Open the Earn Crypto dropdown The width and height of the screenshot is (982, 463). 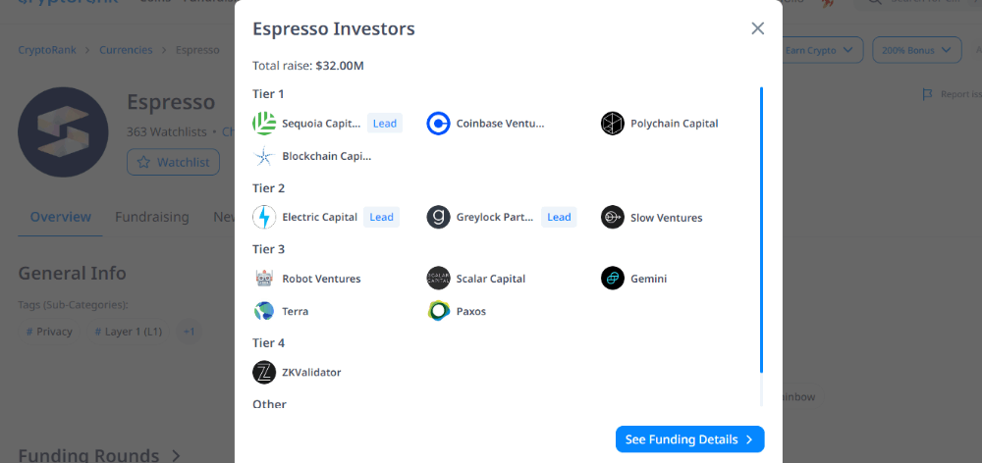click(821, 49)
